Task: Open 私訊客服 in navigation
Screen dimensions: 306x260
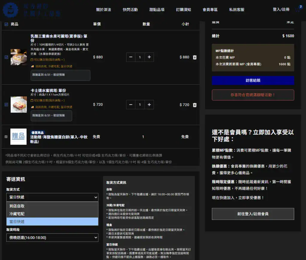Action: click(237, 10)
